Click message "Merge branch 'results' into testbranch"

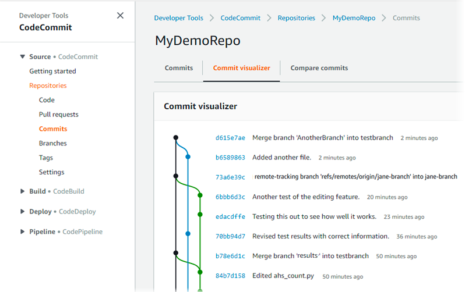(311, 256)
